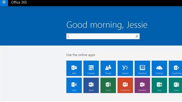The width and height of the screenshot is (182, 102).
Task: Click the "Good morning, Jessie" greeting
Action: click(x=107, y=25)
